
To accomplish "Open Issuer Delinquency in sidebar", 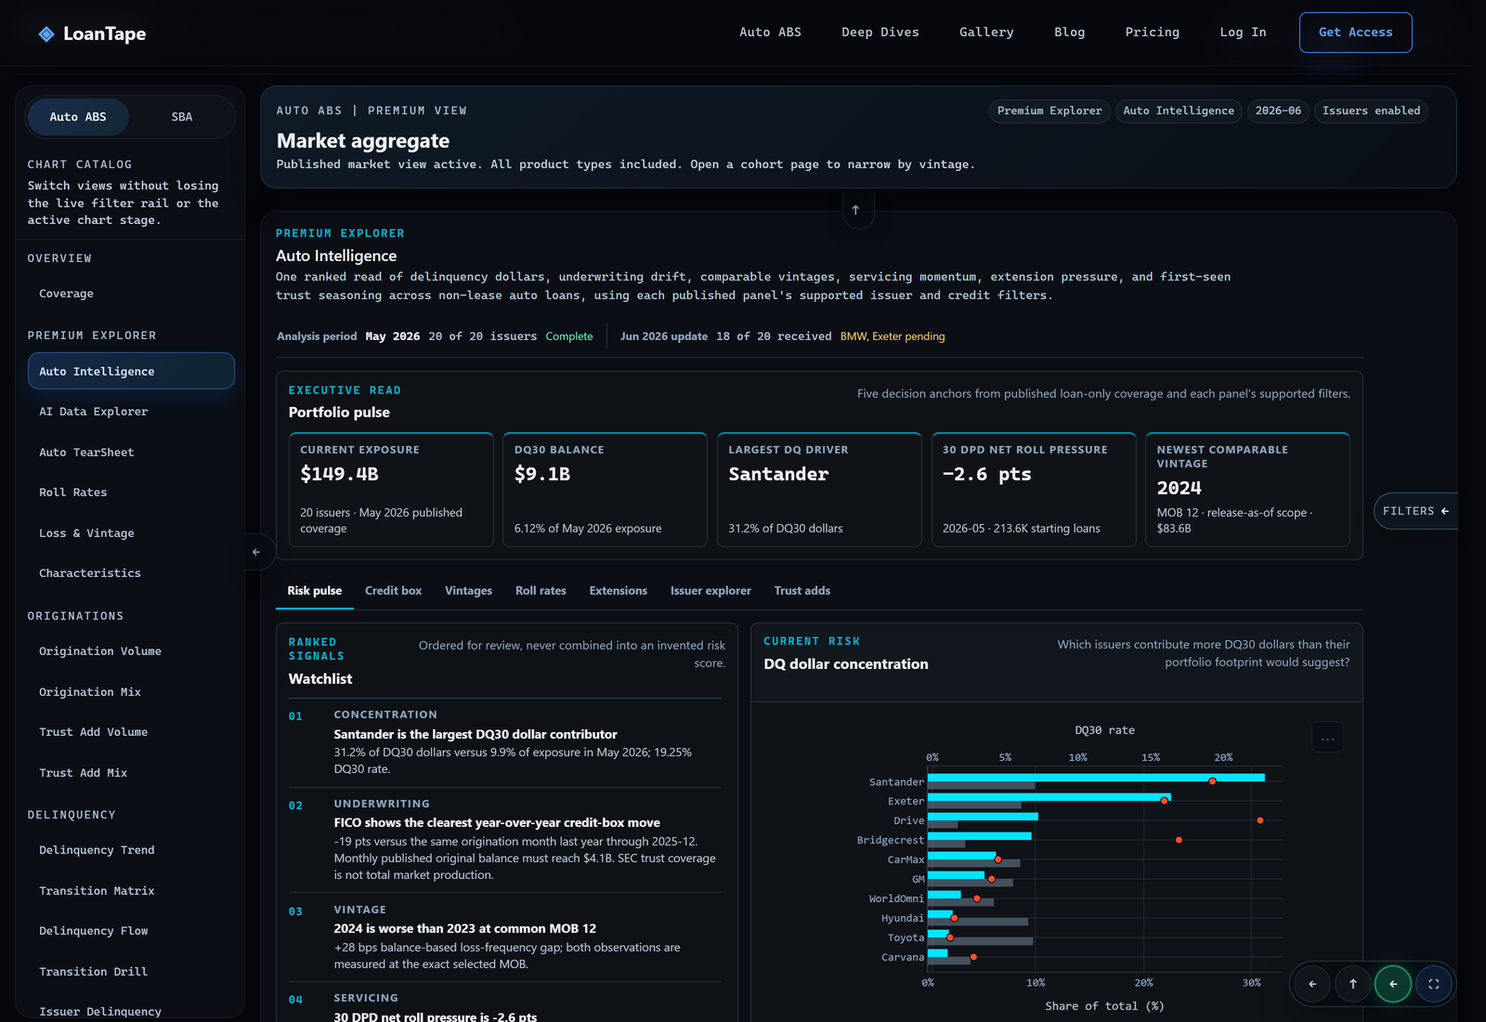I will [131, 1011].
